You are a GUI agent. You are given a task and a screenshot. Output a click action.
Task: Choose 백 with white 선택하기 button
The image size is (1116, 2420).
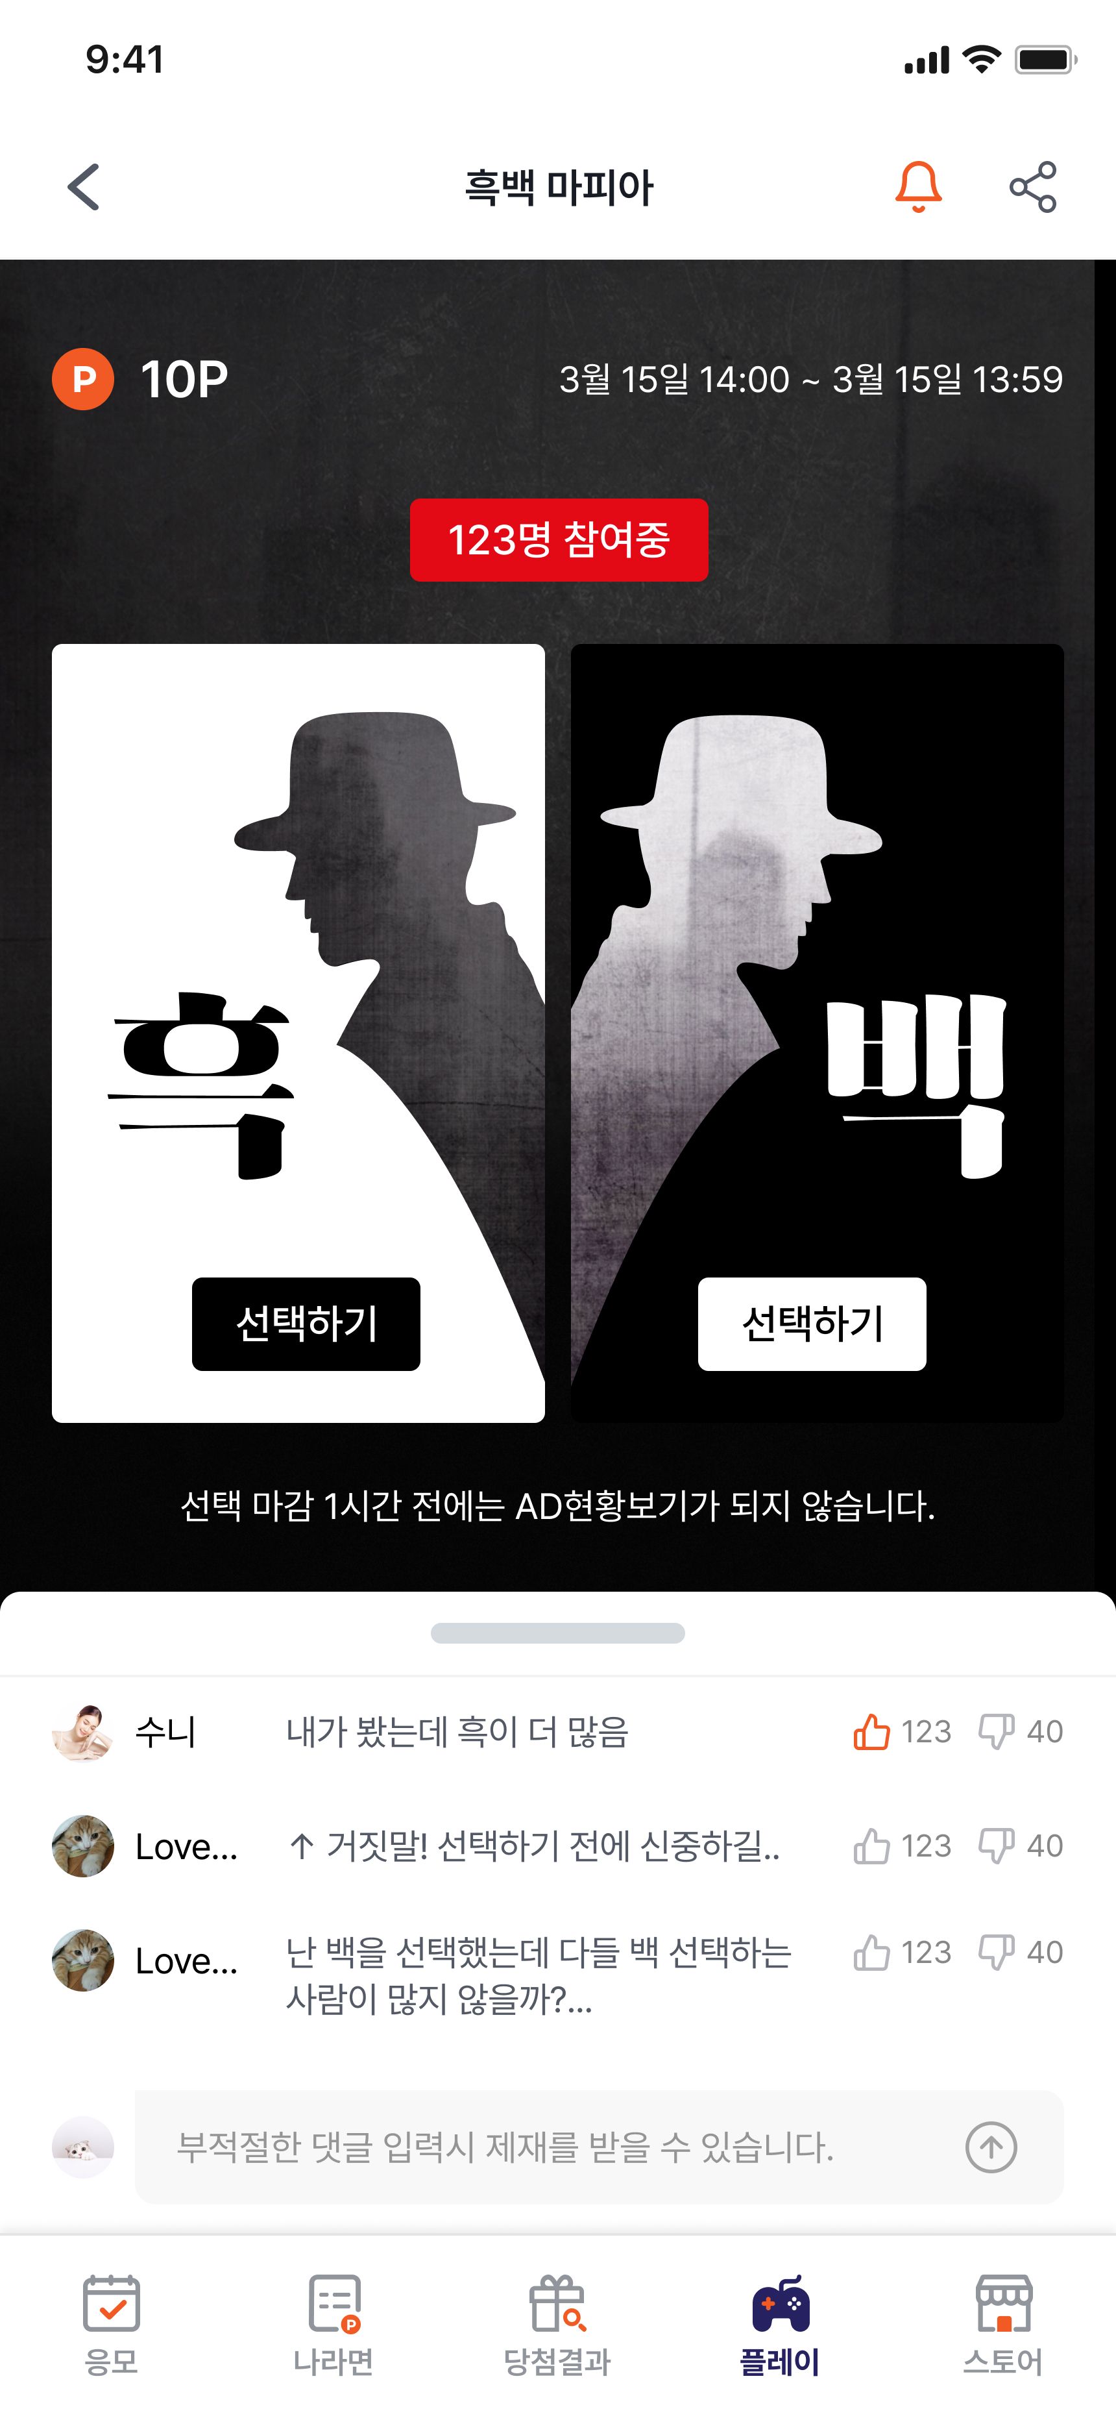coord(812,1324)
